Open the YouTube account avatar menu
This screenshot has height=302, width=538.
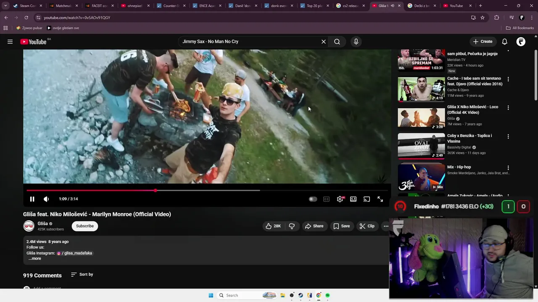[521, 42]
